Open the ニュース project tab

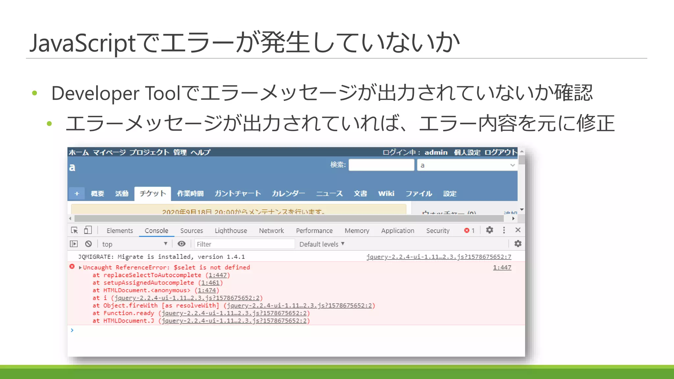(329, 193)
